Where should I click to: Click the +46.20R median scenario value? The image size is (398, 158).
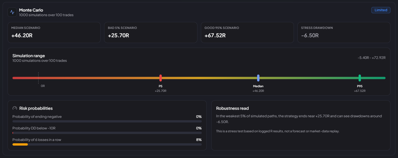coord(22,36)
